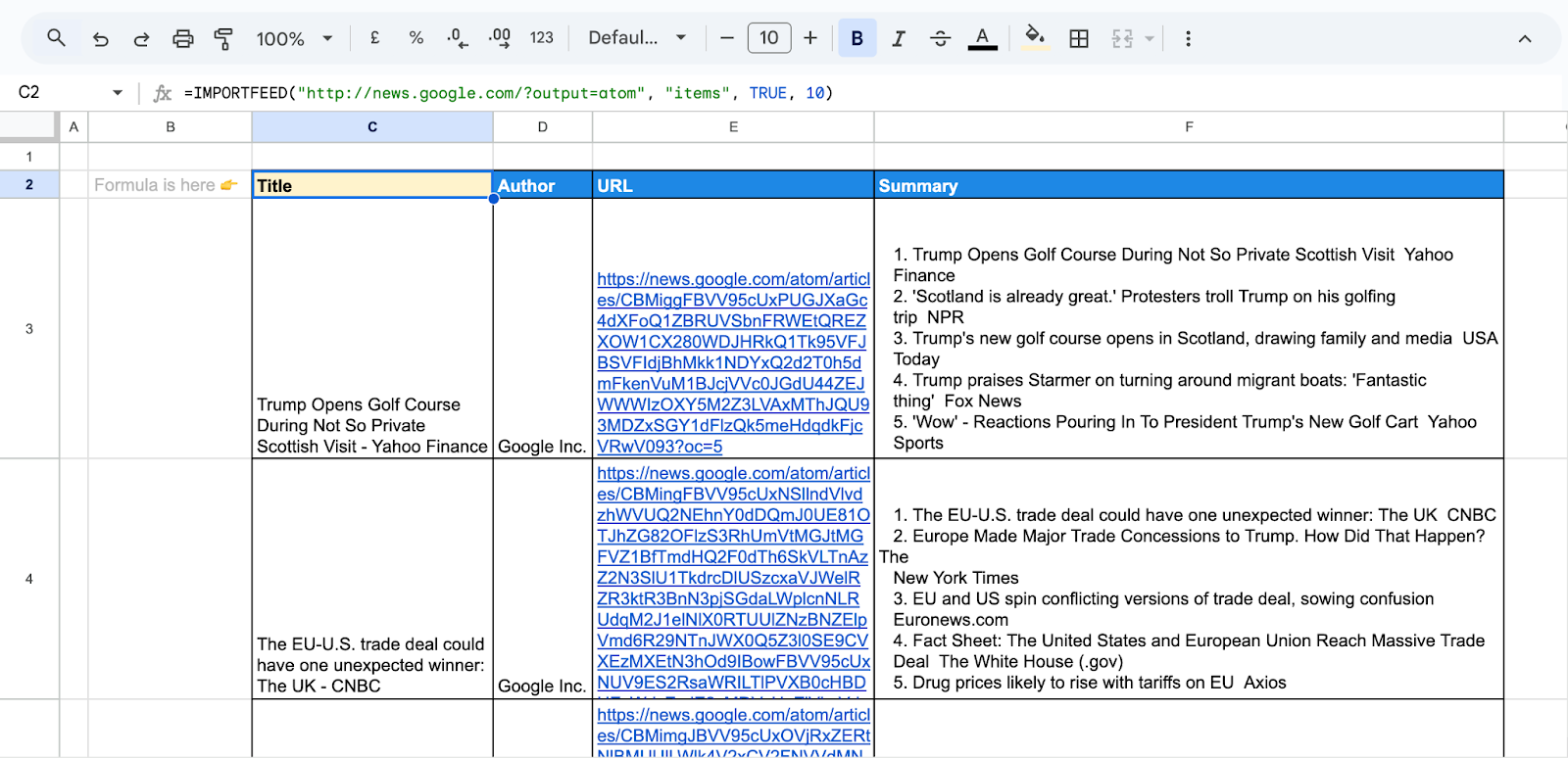Toggle strikethrough formatting

(x=941, y=38)
